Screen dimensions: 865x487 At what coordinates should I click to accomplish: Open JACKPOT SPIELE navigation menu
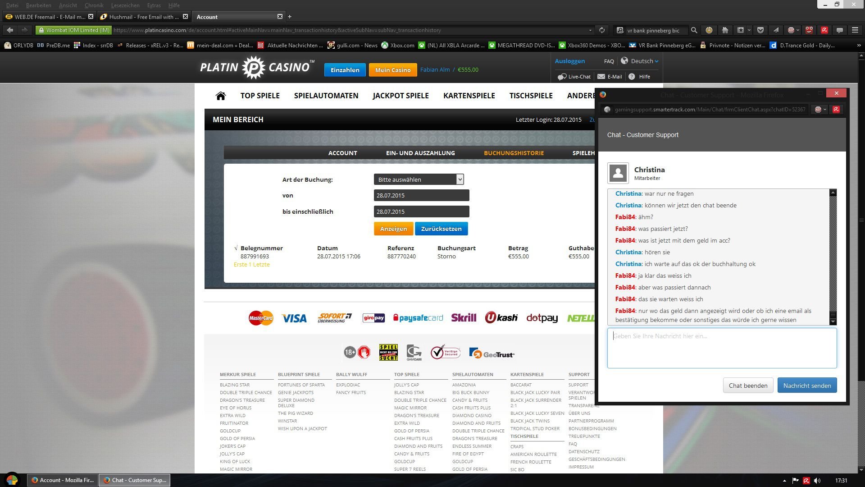(x=401, y=96)
